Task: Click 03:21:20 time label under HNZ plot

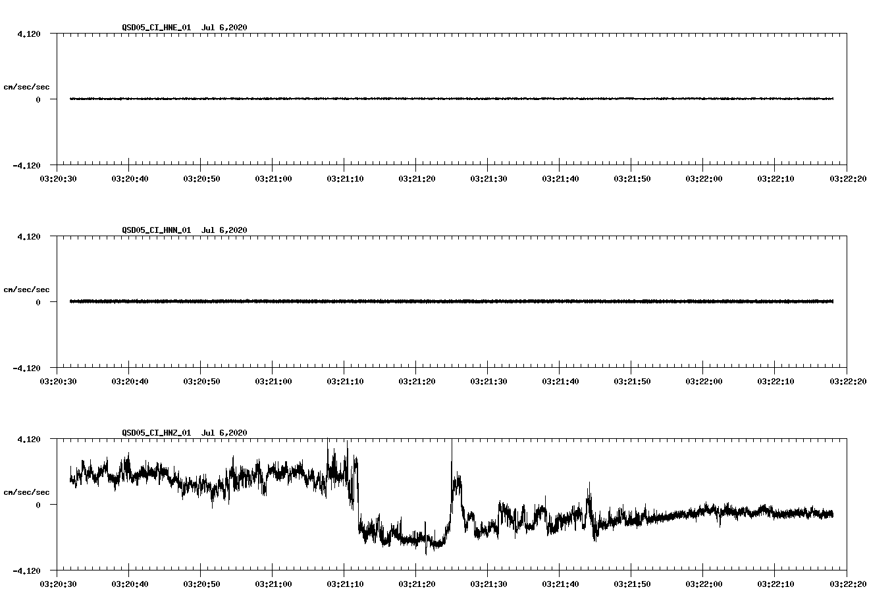Action: [x=416, y=584]
